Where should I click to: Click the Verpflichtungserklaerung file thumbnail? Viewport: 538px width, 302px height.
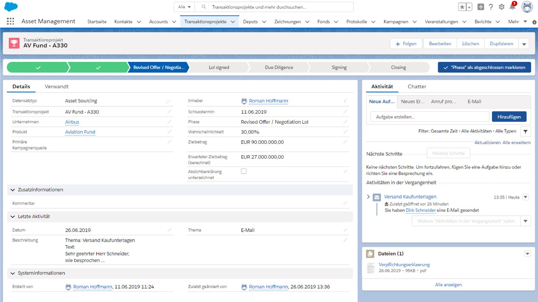click(x=371, y=268)
